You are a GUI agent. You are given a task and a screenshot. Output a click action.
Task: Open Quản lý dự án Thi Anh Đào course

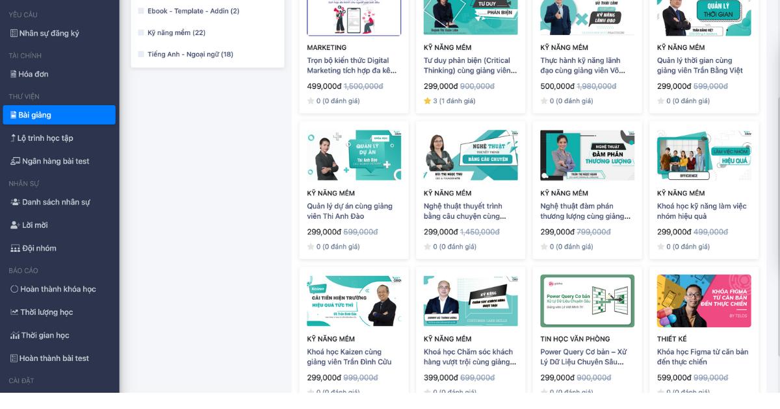(x=350, y=211)
